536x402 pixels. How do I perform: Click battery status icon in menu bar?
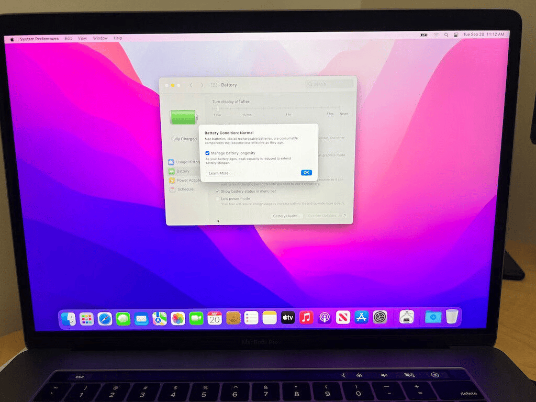[424, 35]
